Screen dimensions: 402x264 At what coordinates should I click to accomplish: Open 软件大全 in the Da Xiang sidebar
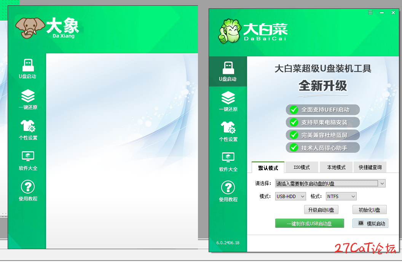point(28,161)
